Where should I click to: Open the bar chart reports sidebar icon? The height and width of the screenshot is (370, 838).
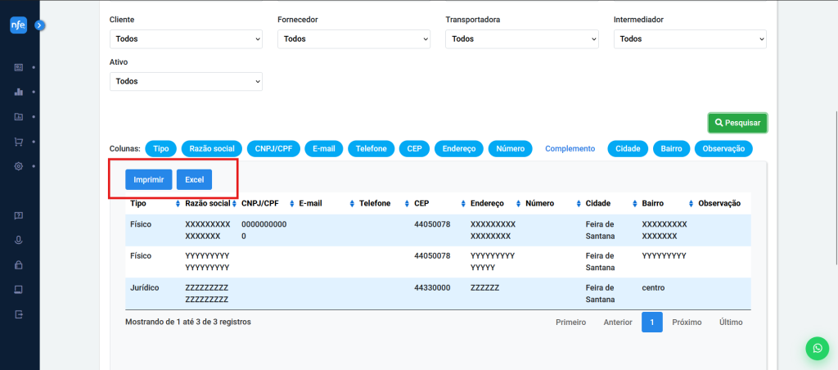tap(19, 92)
